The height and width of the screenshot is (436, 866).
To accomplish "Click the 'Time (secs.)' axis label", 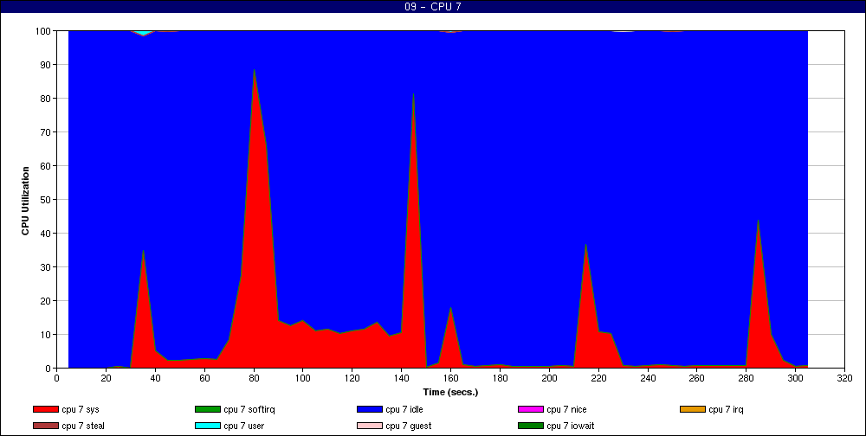I will pyautogui.click(x=450, y=393).
